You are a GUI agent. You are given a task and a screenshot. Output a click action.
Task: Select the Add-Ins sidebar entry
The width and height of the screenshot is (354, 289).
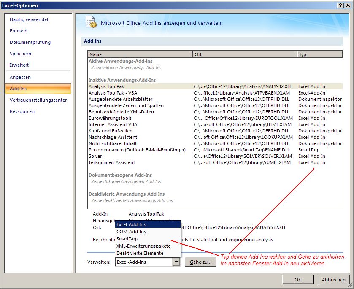[x=38, y=89]
